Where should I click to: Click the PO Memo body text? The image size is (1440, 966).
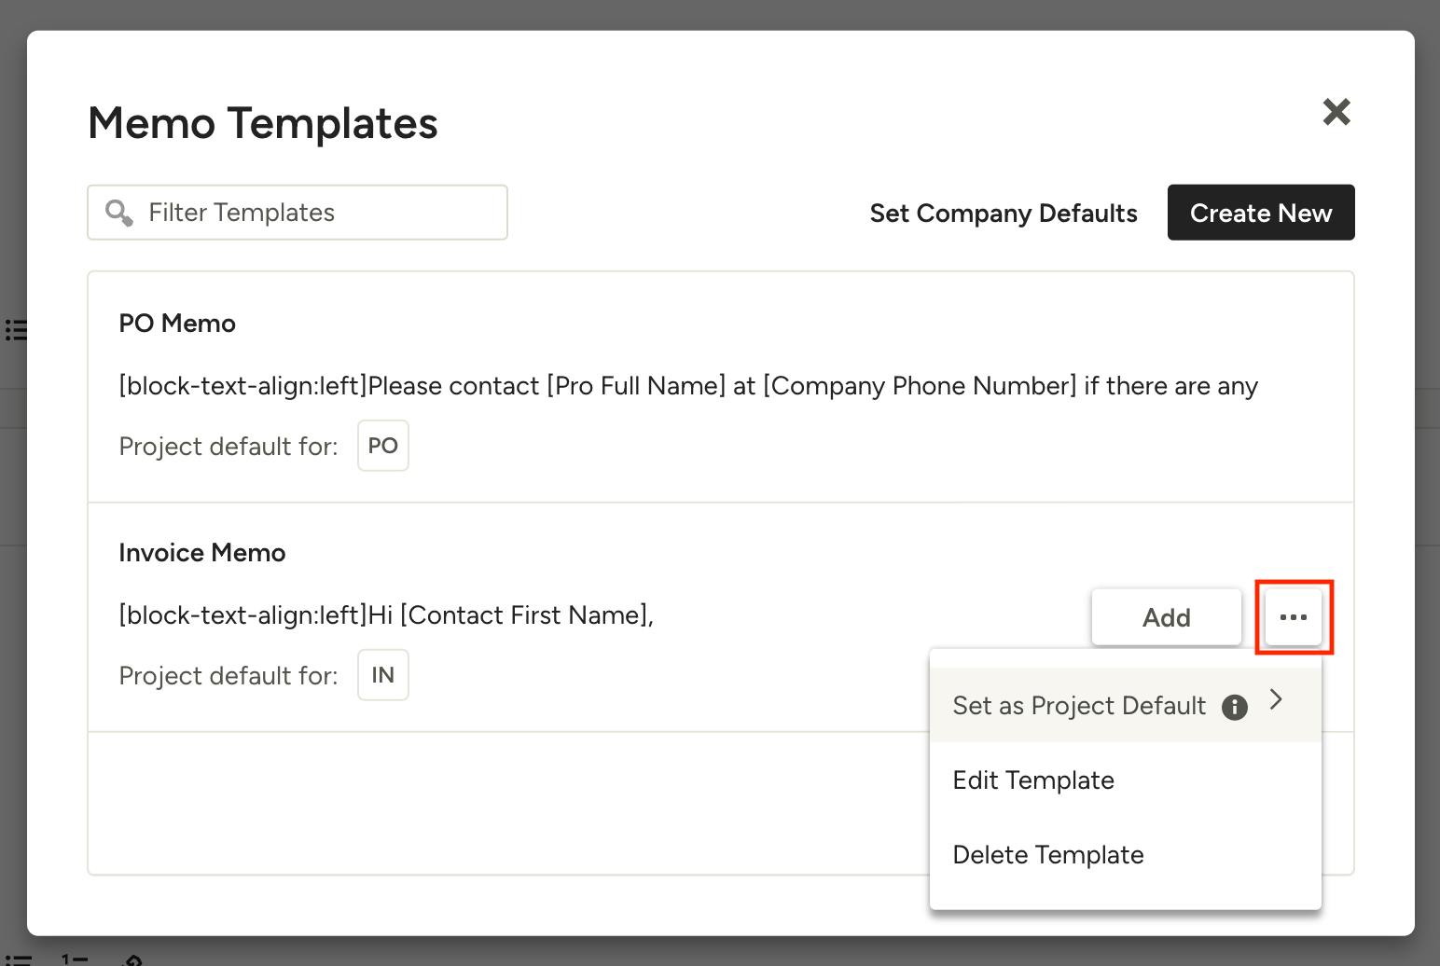point(688,385)
